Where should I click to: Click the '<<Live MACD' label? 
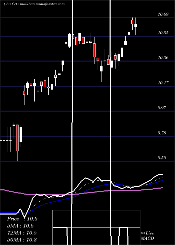(x=147, y=236)
